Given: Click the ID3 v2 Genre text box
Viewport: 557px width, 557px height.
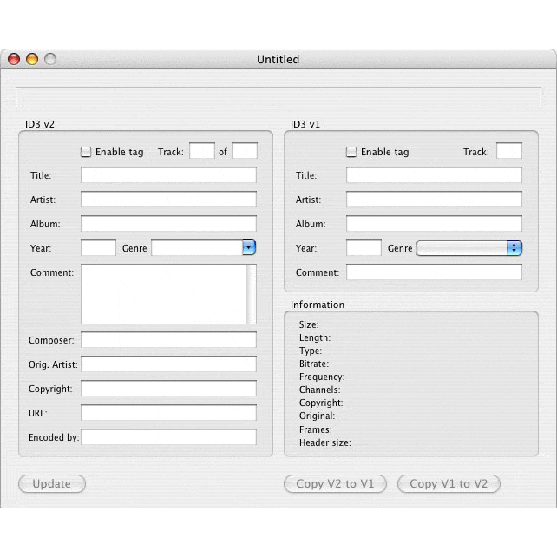Looking at the screenshot, I should pos(197,247).
